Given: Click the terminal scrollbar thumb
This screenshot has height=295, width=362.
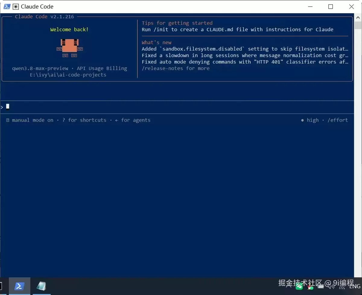Looking at the screenshot, I should click(x=358, y=25).
